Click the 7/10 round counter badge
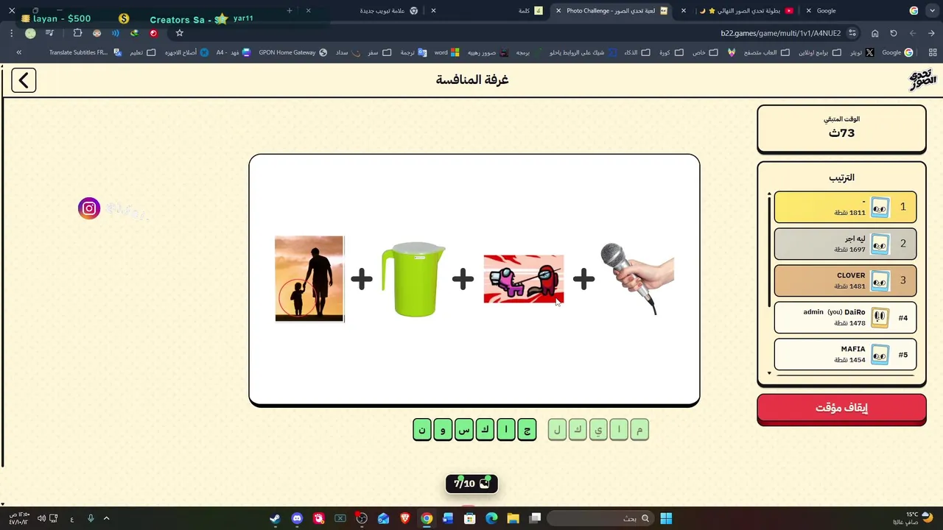943x530 pixels. (471, 484)
